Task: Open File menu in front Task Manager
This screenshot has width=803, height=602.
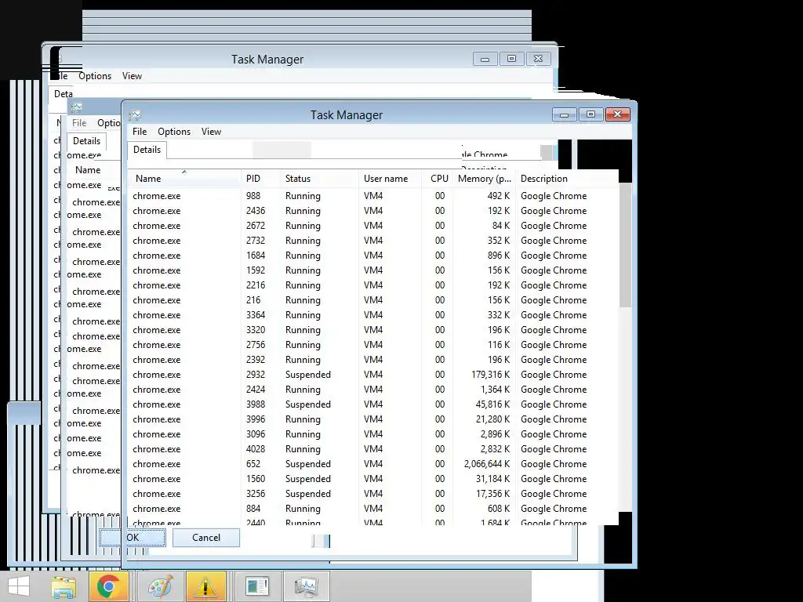Action: point(140,132)
